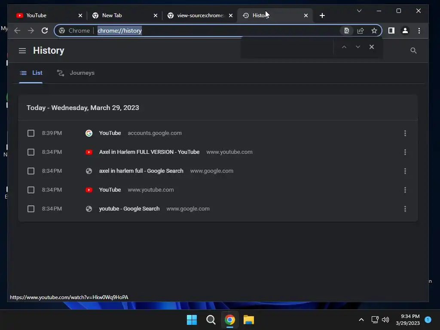The image size is (440, 330).
Task: Open youtube - Google Search link
Action: [x=129, y=209]
